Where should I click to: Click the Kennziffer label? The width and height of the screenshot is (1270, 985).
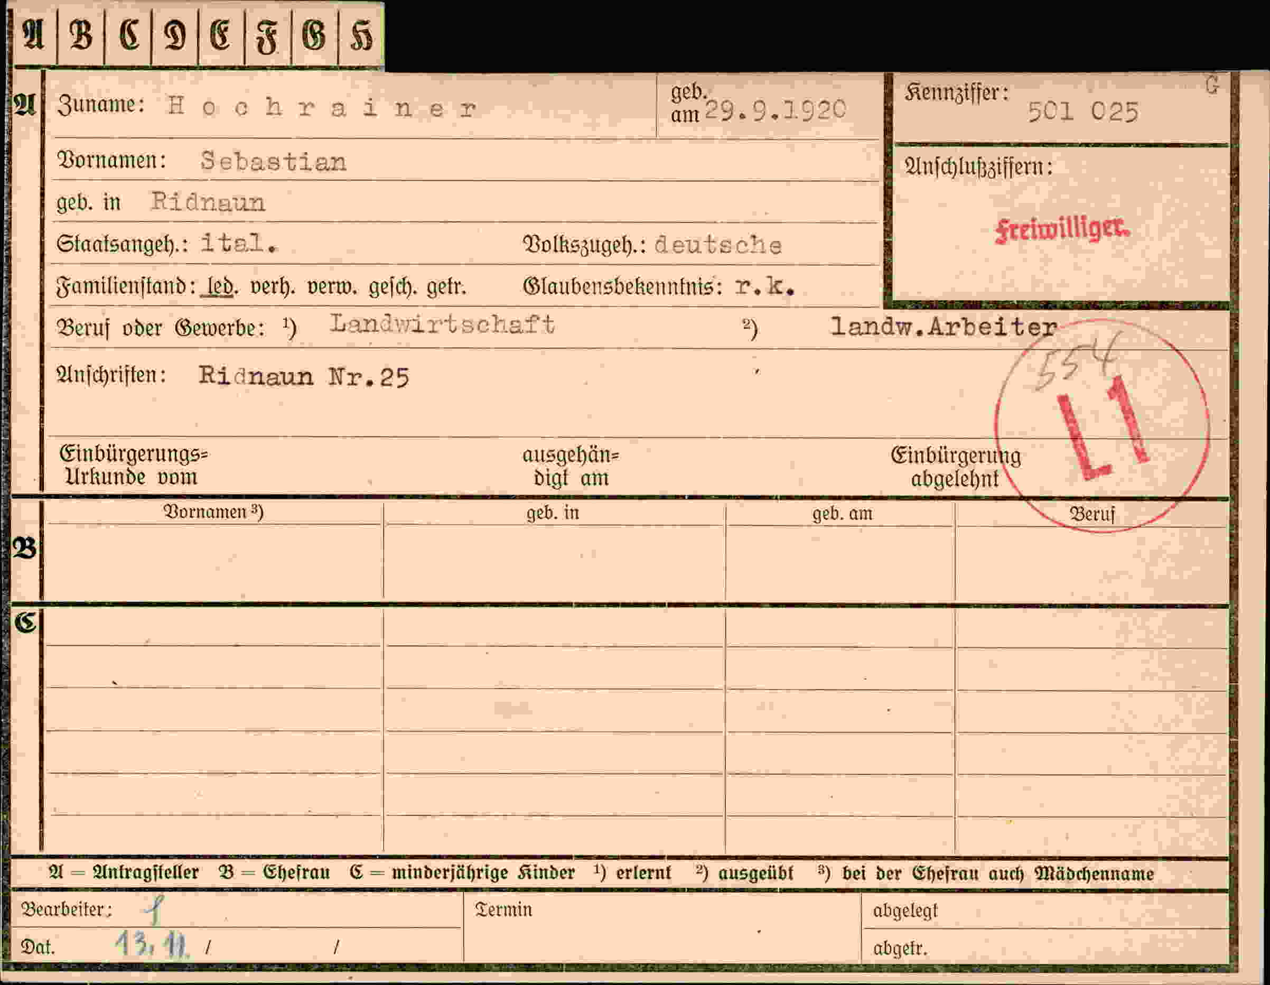957,93
